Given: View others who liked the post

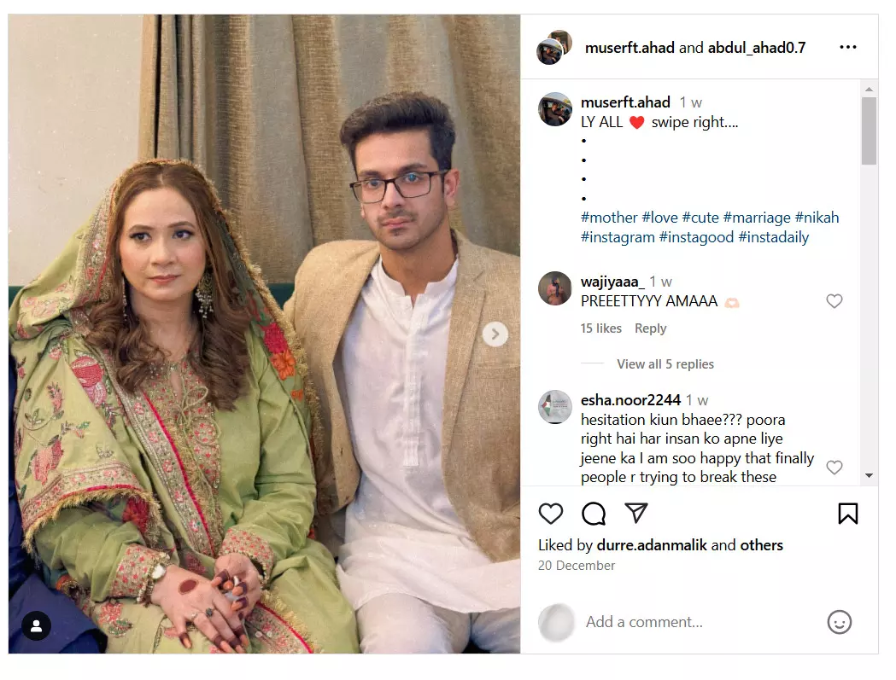Looking at the screenshot, I should 761,545.
